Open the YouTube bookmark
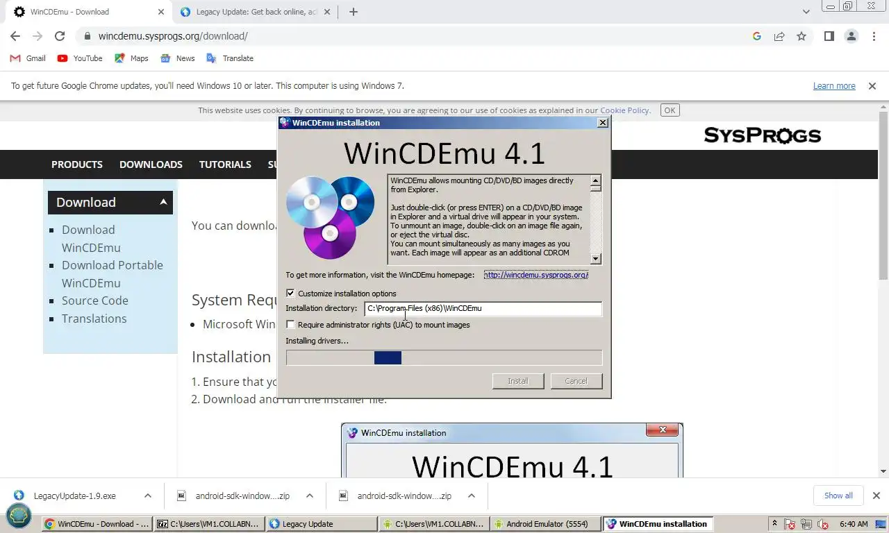Viewport: 889px width, 533px height. click(80, 58)
